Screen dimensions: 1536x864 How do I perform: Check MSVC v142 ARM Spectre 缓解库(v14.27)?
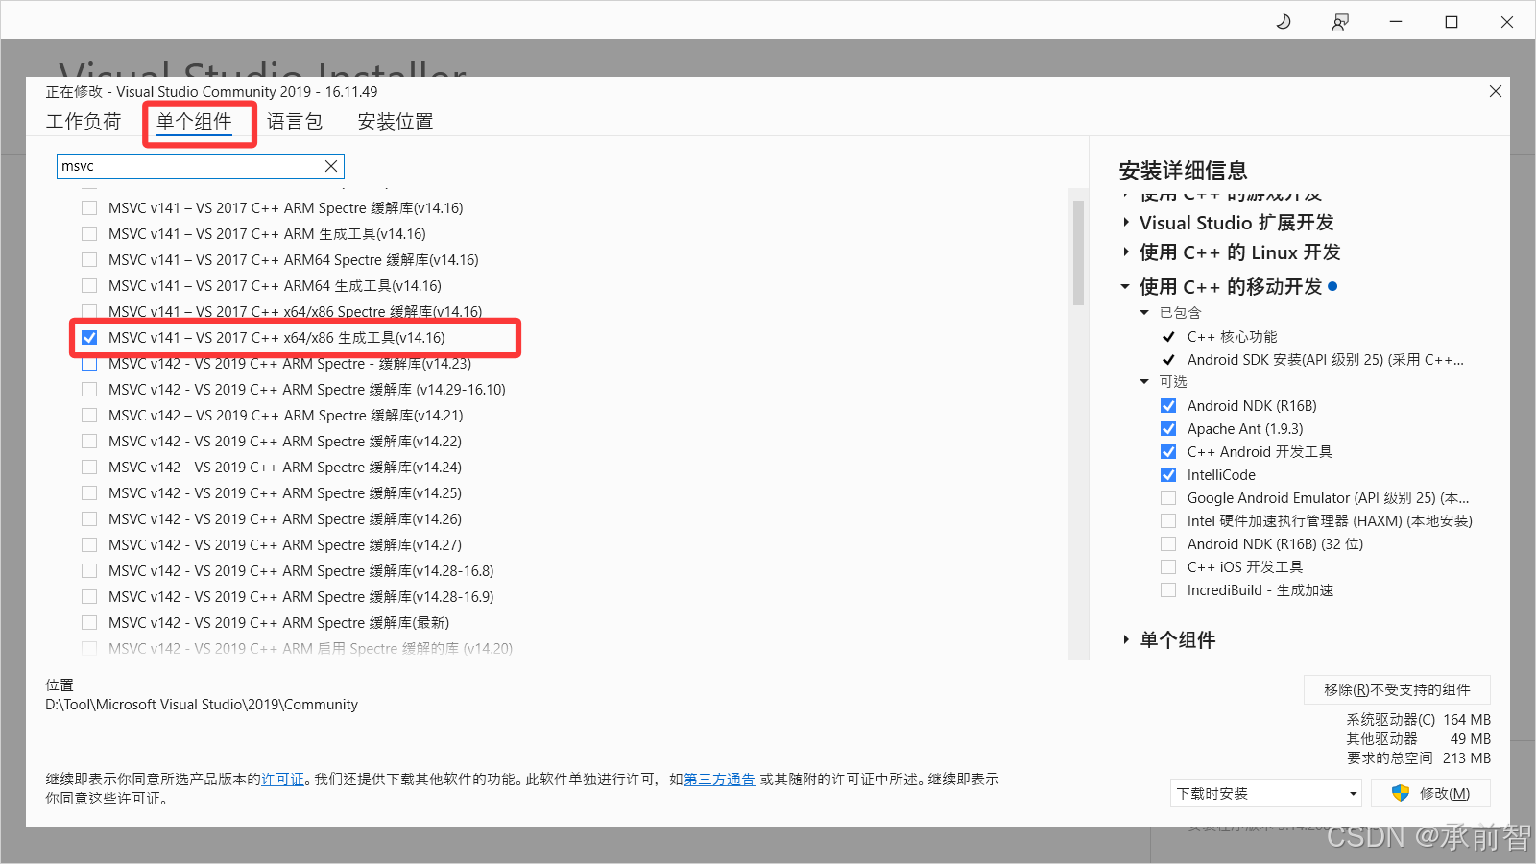click(89, 544)
